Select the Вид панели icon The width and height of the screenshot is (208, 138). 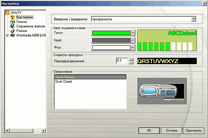12,17
